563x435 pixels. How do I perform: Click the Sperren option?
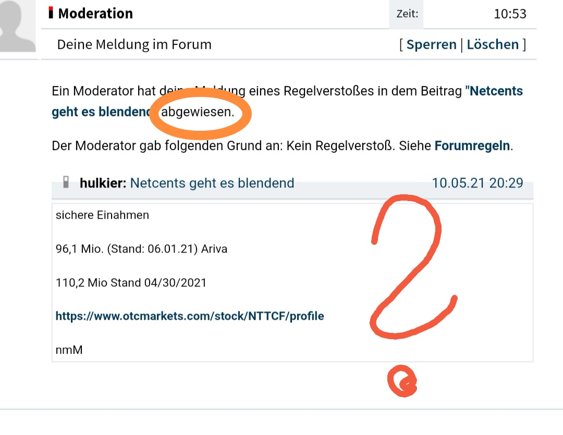pyautogui.click(x=432, y=44)
